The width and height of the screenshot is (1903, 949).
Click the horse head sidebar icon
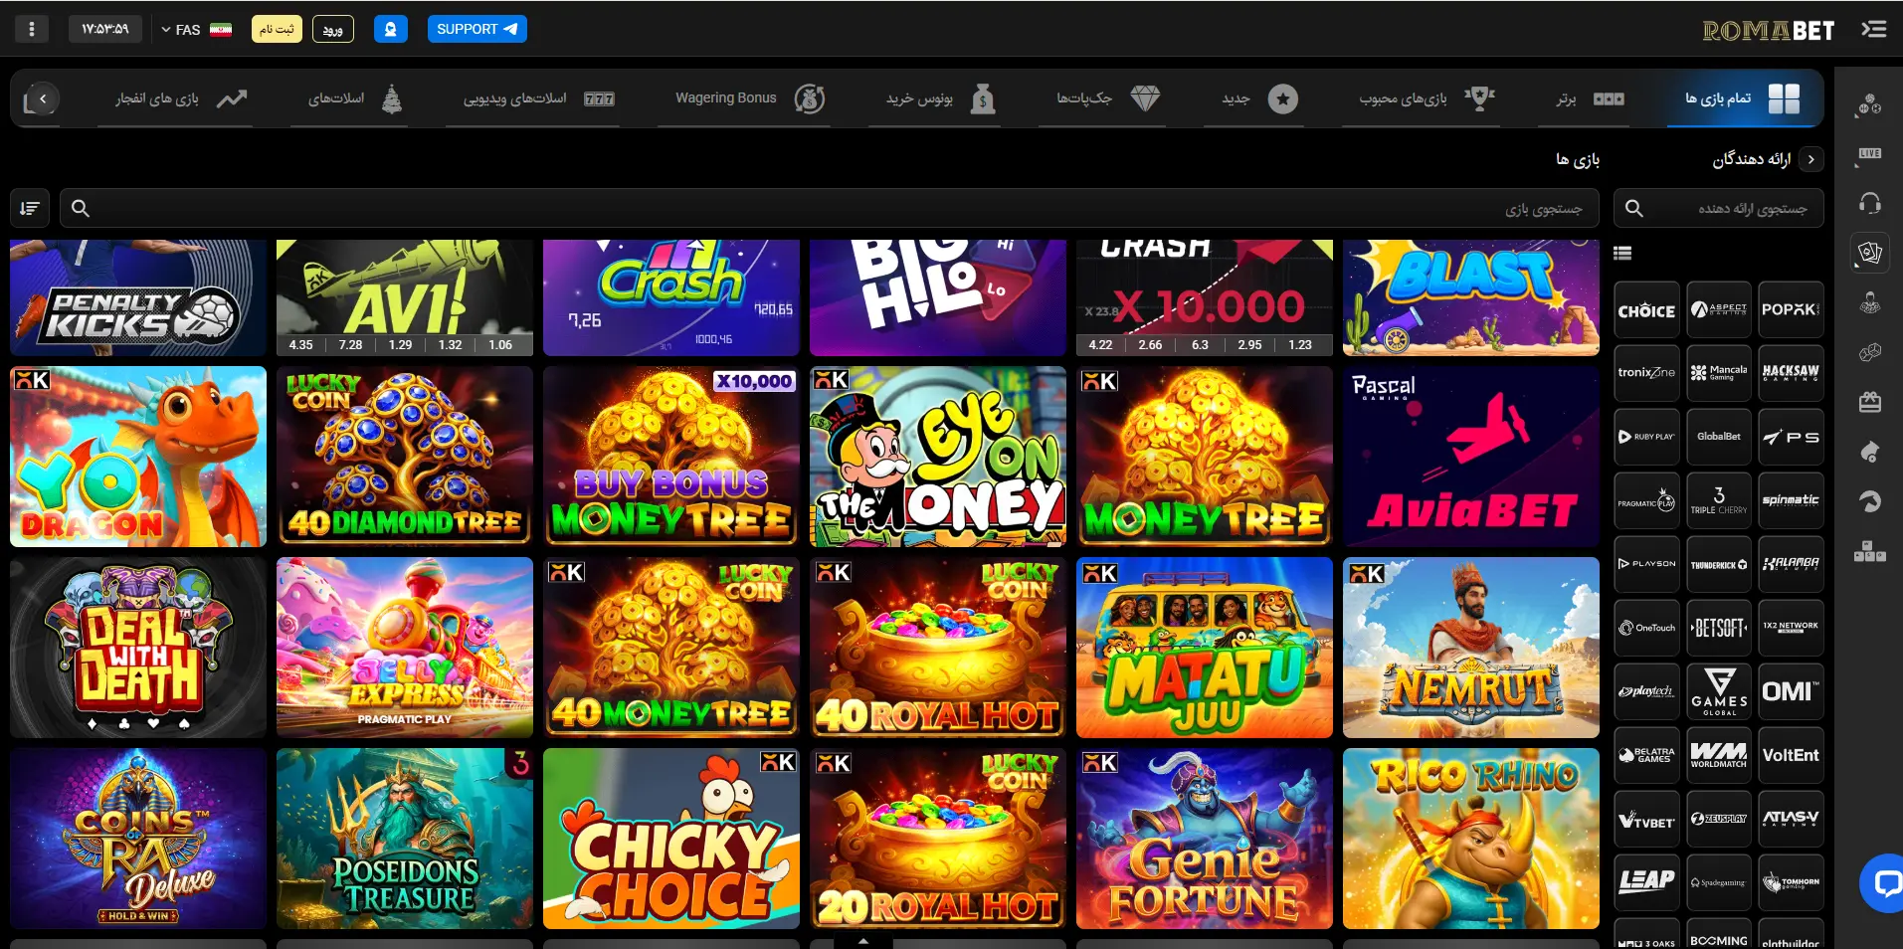(1869, 501)
